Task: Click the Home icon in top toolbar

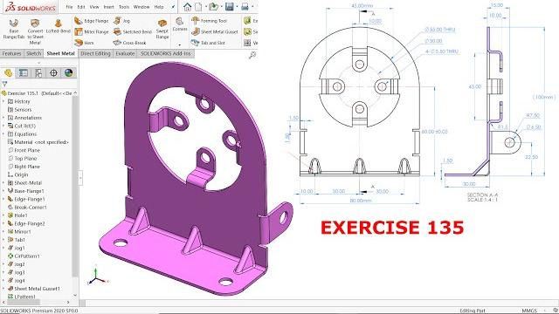Action: point(187,6)
